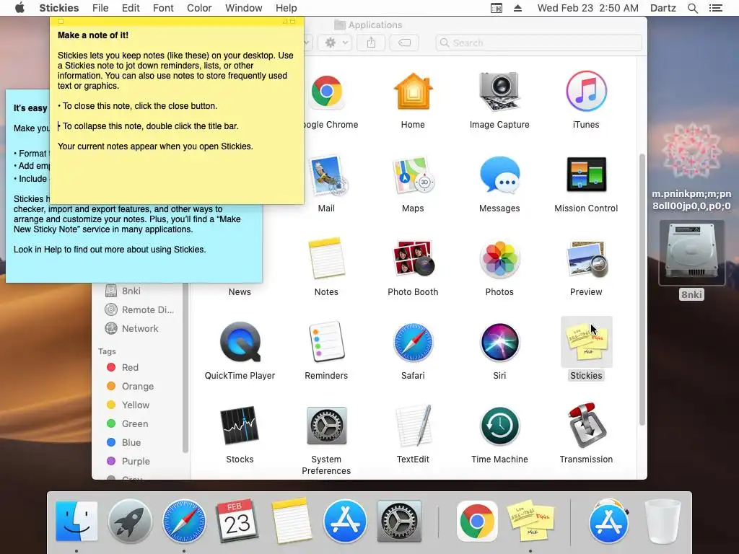Open System Preferences gear in the Dock
Screen dimensions: 739x554
click(399, 522)
